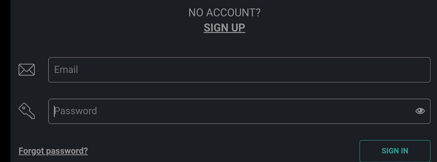Click the eye icon inside Password field
Image resolution: width=437 pixels, height=162 pixels.
point(420,111)
